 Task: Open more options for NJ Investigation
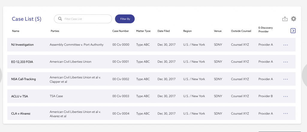285,45
